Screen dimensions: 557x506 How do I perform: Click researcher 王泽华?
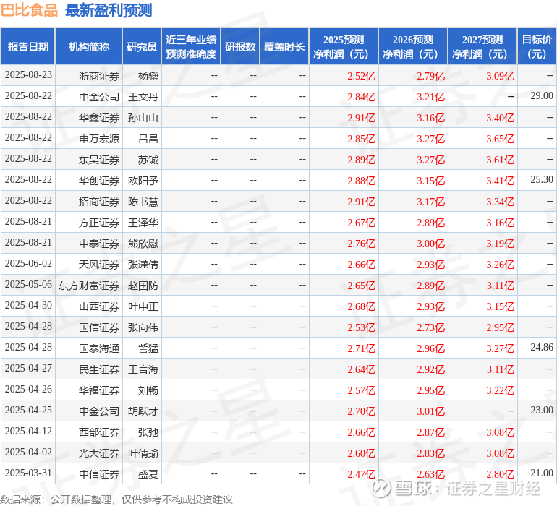point(143,223)
